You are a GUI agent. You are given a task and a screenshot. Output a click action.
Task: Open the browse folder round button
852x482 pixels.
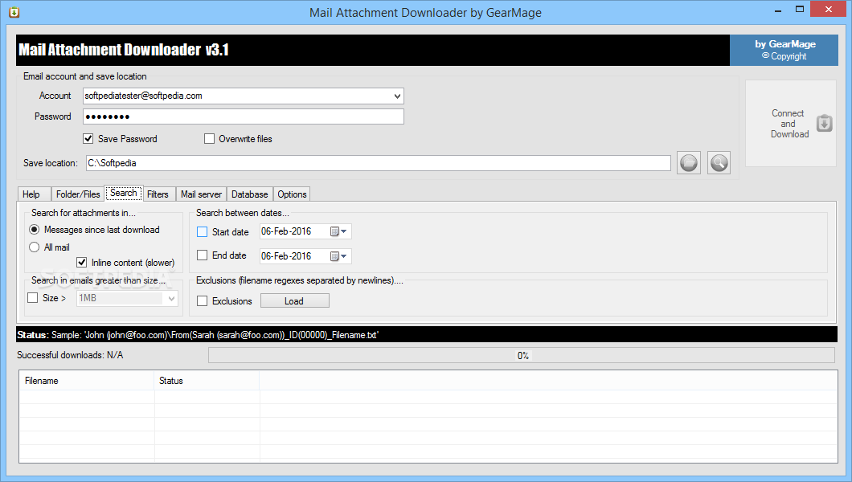(689, 163)
